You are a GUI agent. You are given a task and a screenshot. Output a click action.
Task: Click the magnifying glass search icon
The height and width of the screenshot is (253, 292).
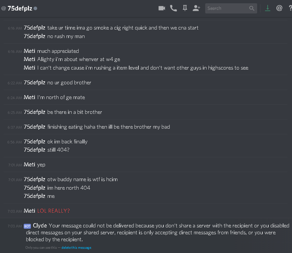252,8
